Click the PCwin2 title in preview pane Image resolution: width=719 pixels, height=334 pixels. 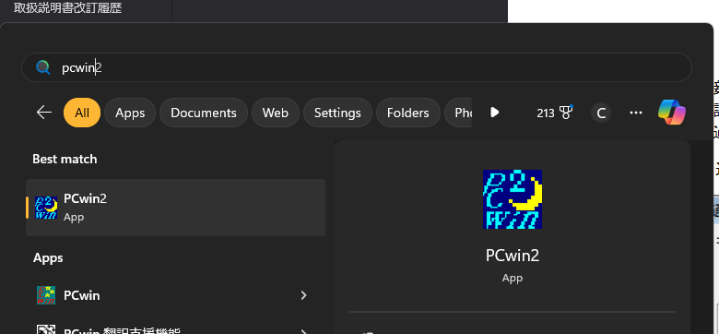pos(513,256)
